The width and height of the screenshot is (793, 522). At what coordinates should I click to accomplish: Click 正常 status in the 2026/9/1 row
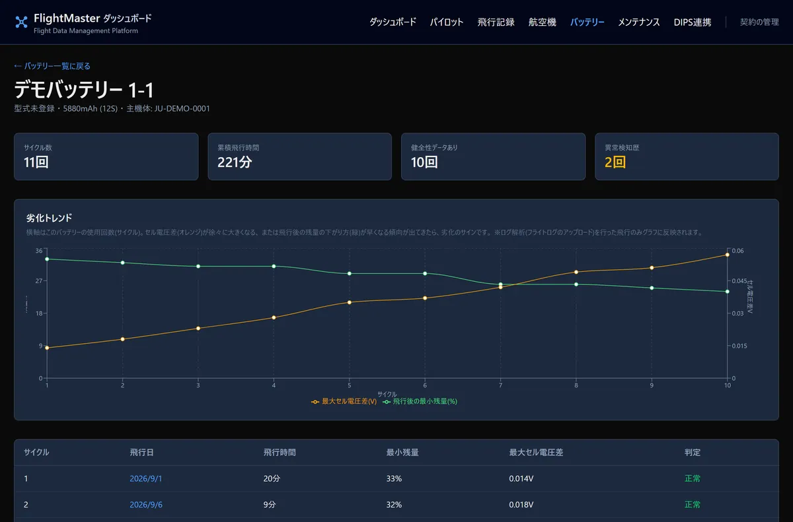(693, 478)
